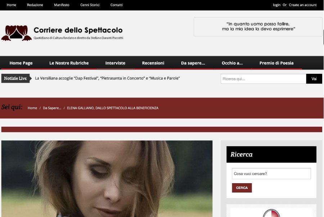Focus the 'Ricerca qui...' search field
324x217 pixels.
tap(264, 79)
